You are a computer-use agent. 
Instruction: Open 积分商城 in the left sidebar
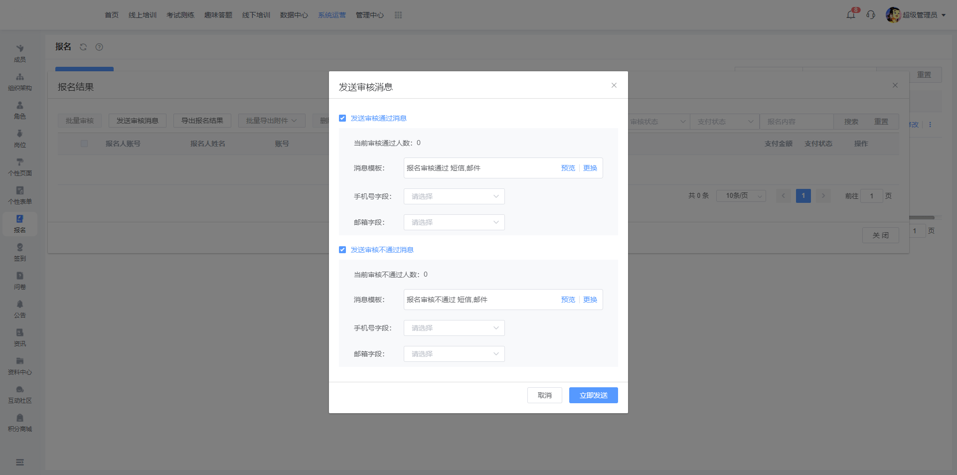click(20, 423)
